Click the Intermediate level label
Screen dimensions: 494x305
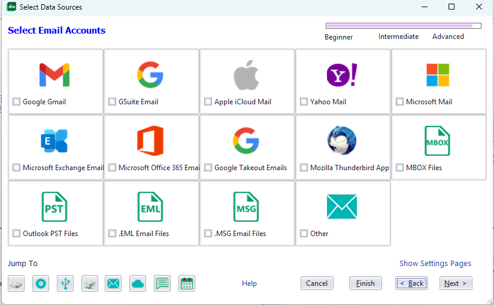[399, 37]
